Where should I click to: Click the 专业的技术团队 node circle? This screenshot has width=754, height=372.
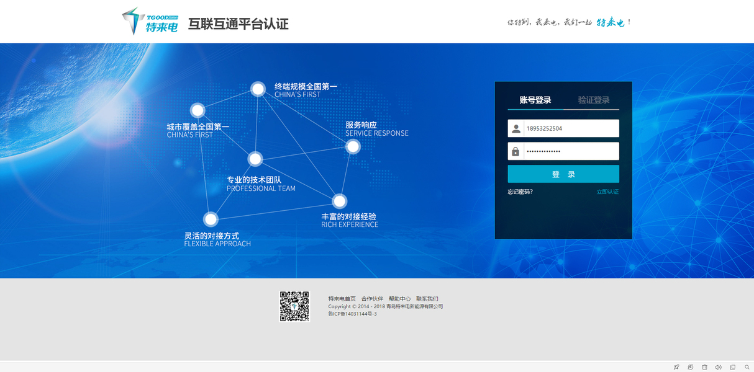coord(255,159)
